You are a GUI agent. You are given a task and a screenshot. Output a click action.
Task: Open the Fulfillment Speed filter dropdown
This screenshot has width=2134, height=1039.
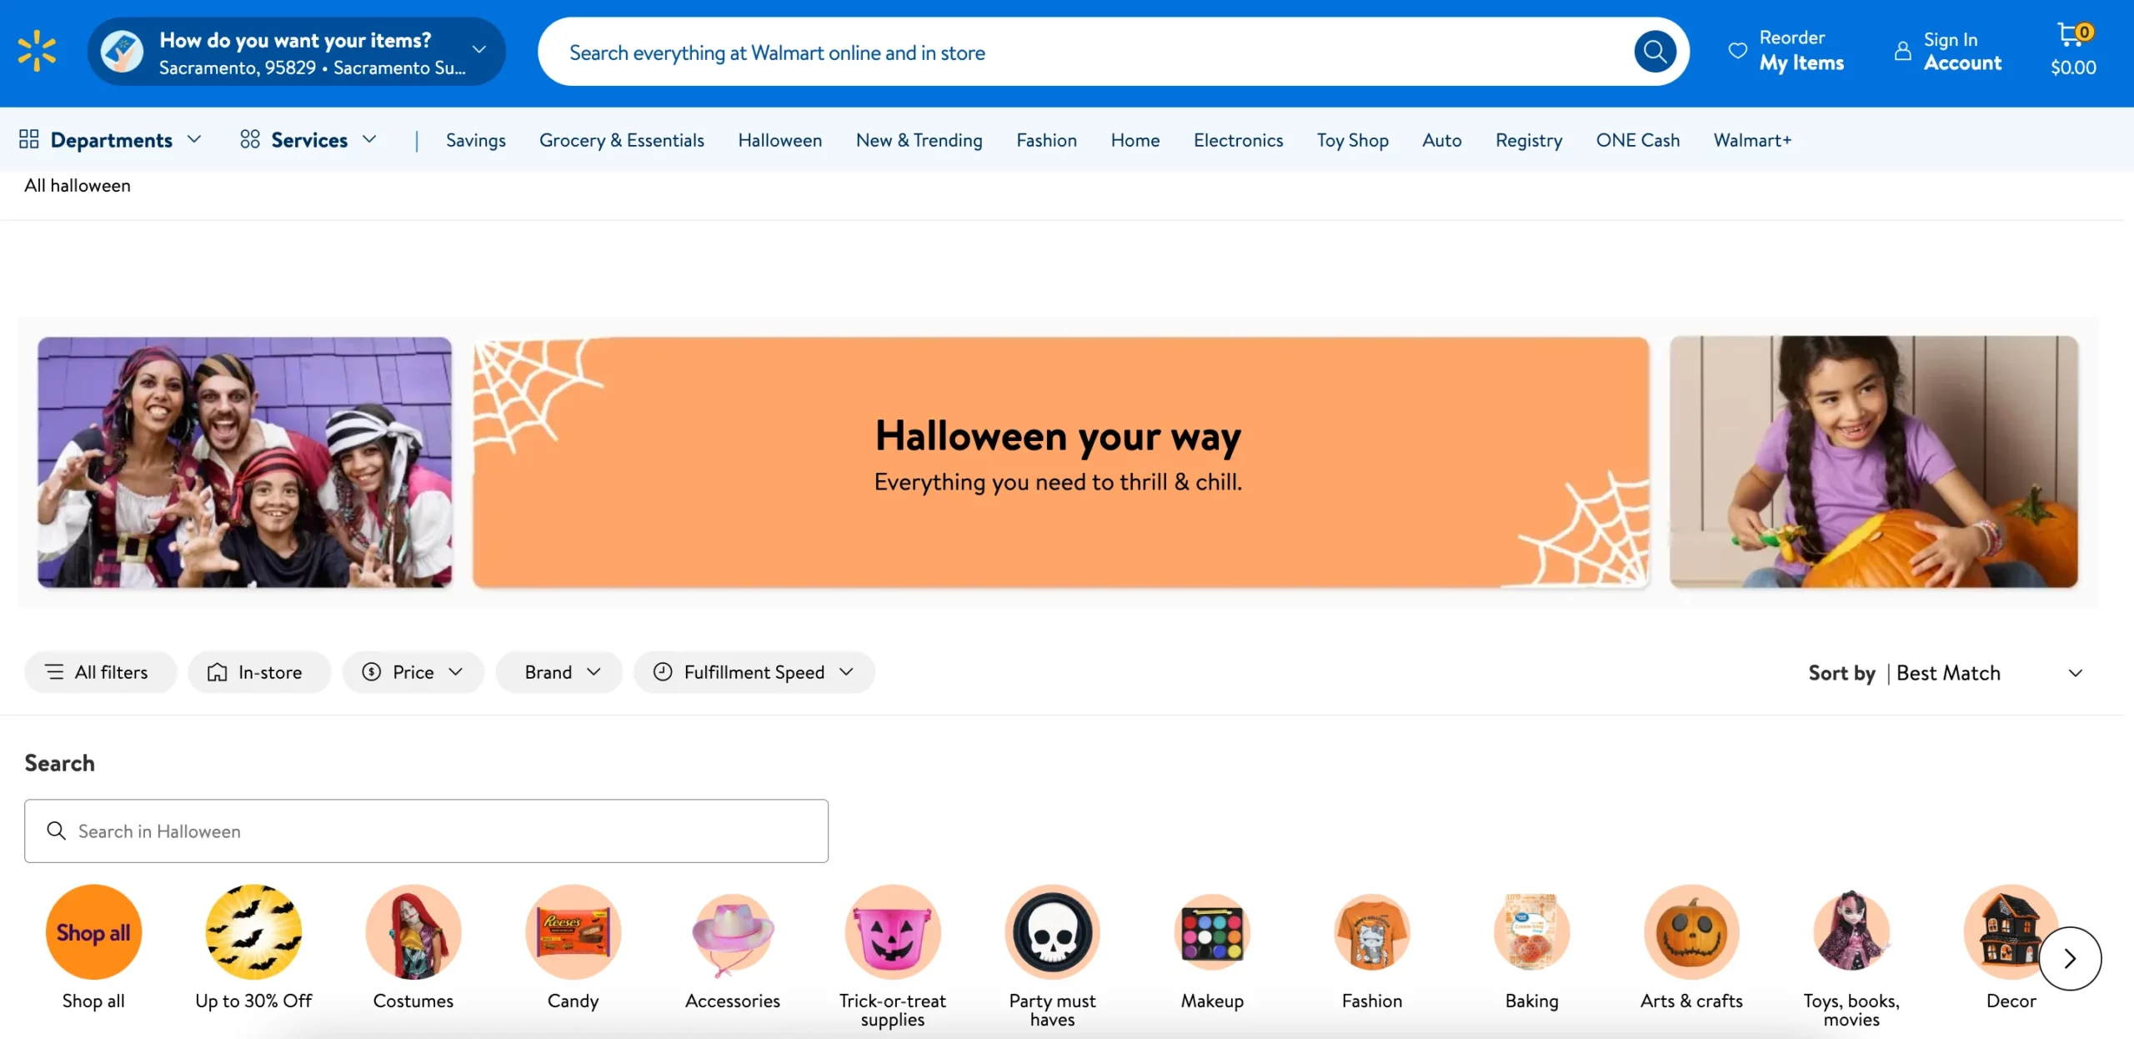[754, 672]
